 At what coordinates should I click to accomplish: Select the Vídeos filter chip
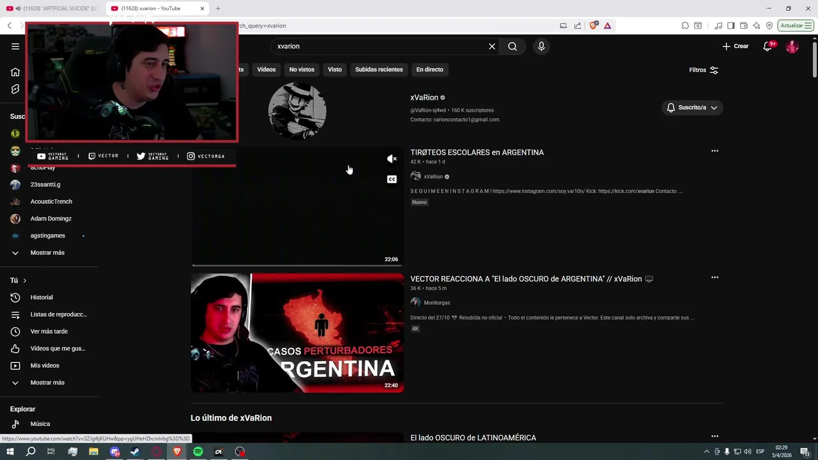tap(266, 69)
